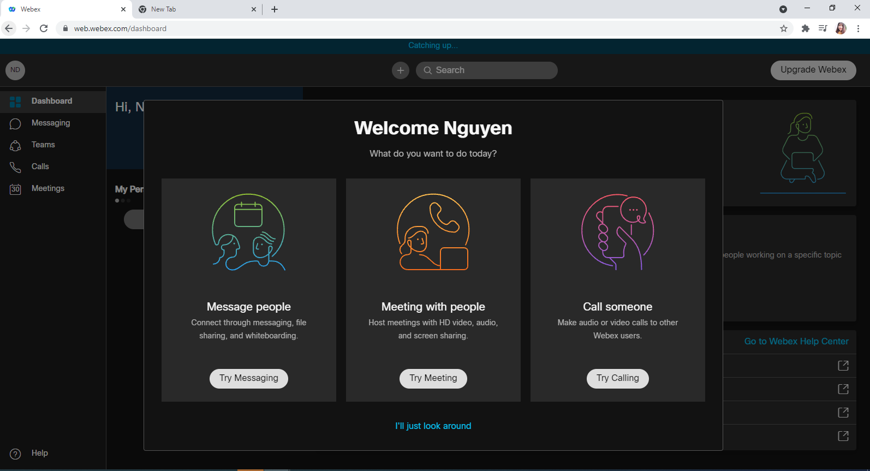
Task: Open a new browser tab
Action: (x=275, y=9)
